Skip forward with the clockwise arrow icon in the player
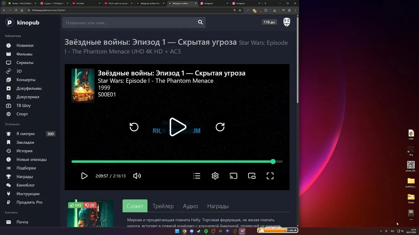Viewport: 419px width, 235px height. coord(220,127)
